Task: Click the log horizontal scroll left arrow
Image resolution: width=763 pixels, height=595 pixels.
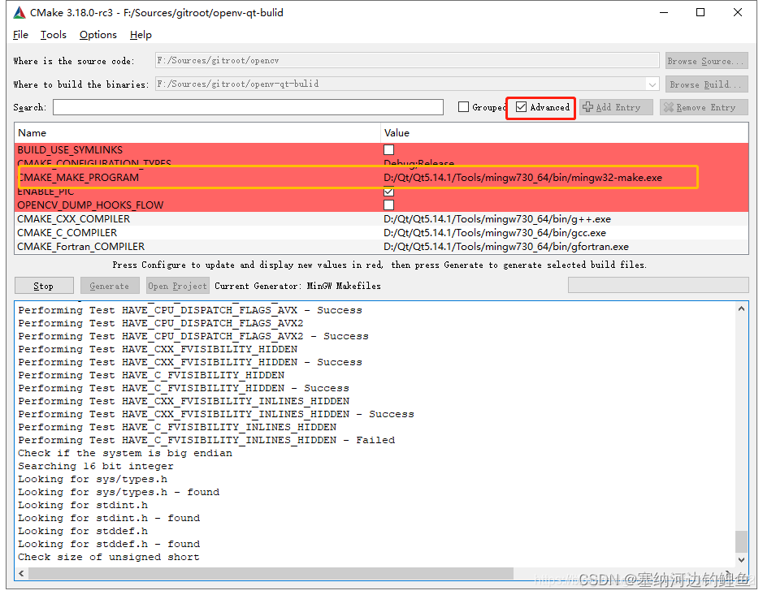Action: (x=21, y=573)
